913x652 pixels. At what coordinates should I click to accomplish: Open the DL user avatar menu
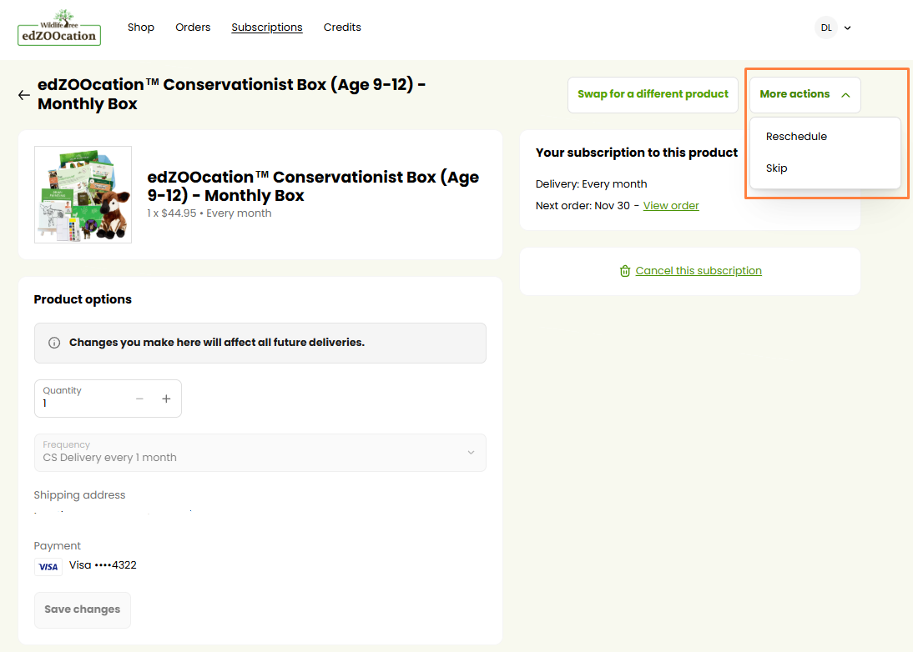point(825,28)
